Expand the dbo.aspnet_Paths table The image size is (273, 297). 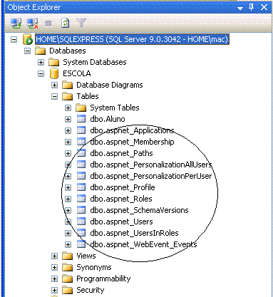(x=68, y=153)
